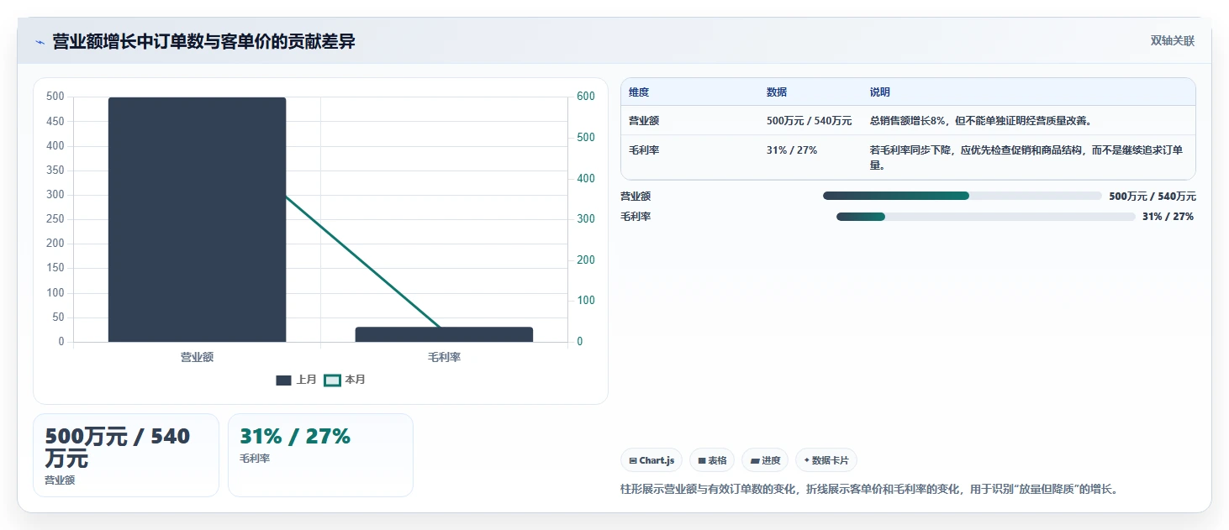
Task: Click the 营业额 progress bar
Action: 963,196
